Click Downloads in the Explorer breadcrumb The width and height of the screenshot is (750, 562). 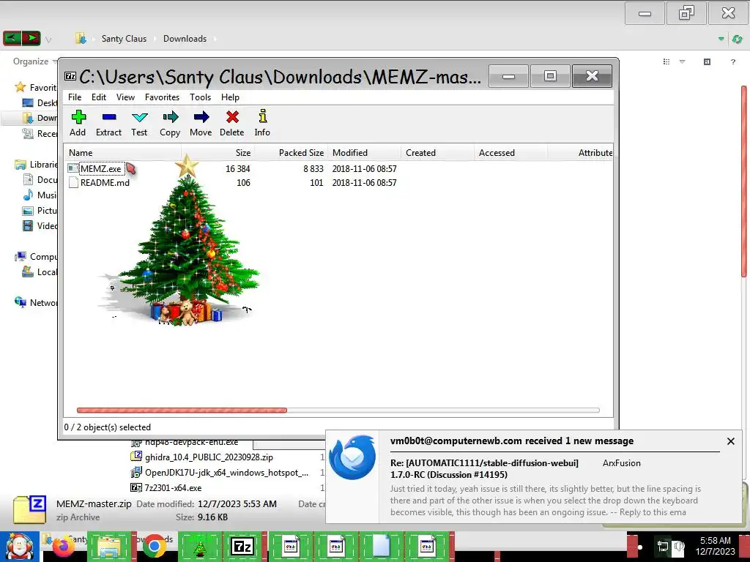coord(185,39)
